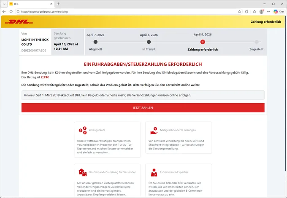287x198 pixels.
Task: Click the header Zahlung erforderlich text
Action: (266, 22)
